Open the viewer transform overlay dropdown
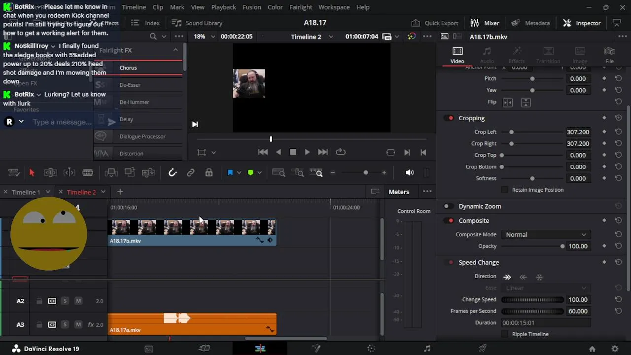 point(213,153)
